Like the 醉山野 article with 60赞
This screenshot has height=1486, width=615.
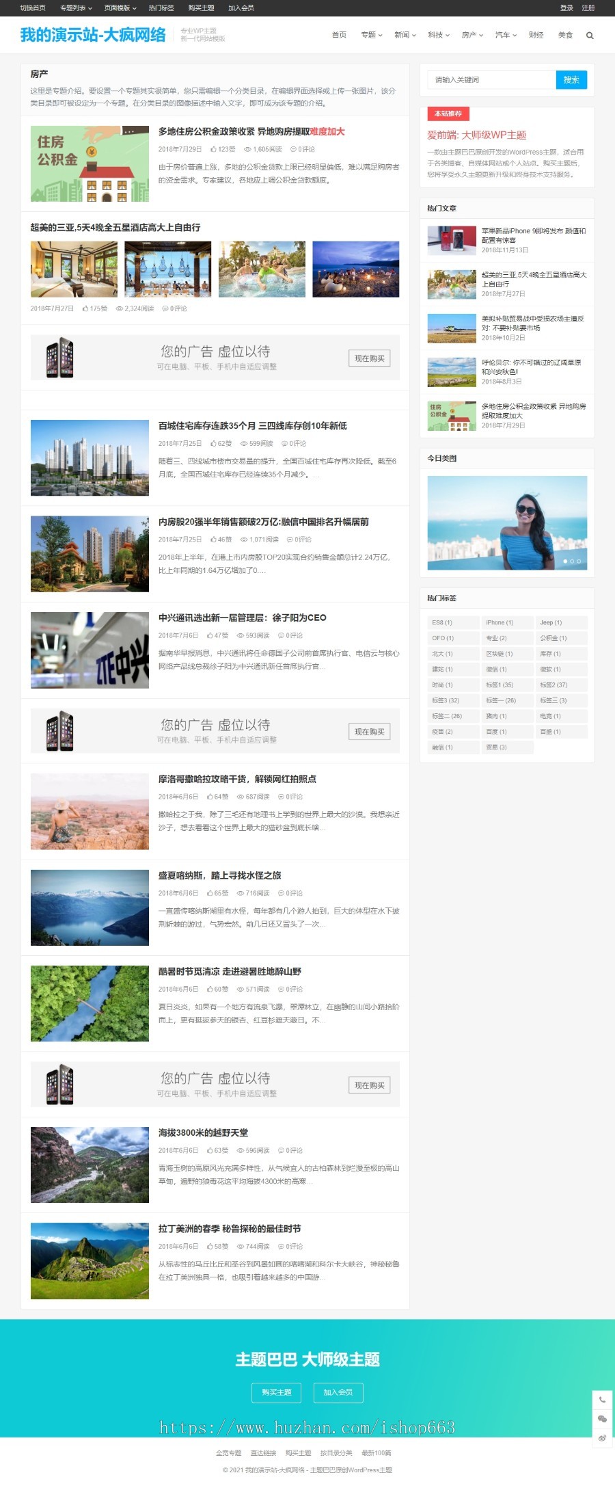[x=210, y=989]
